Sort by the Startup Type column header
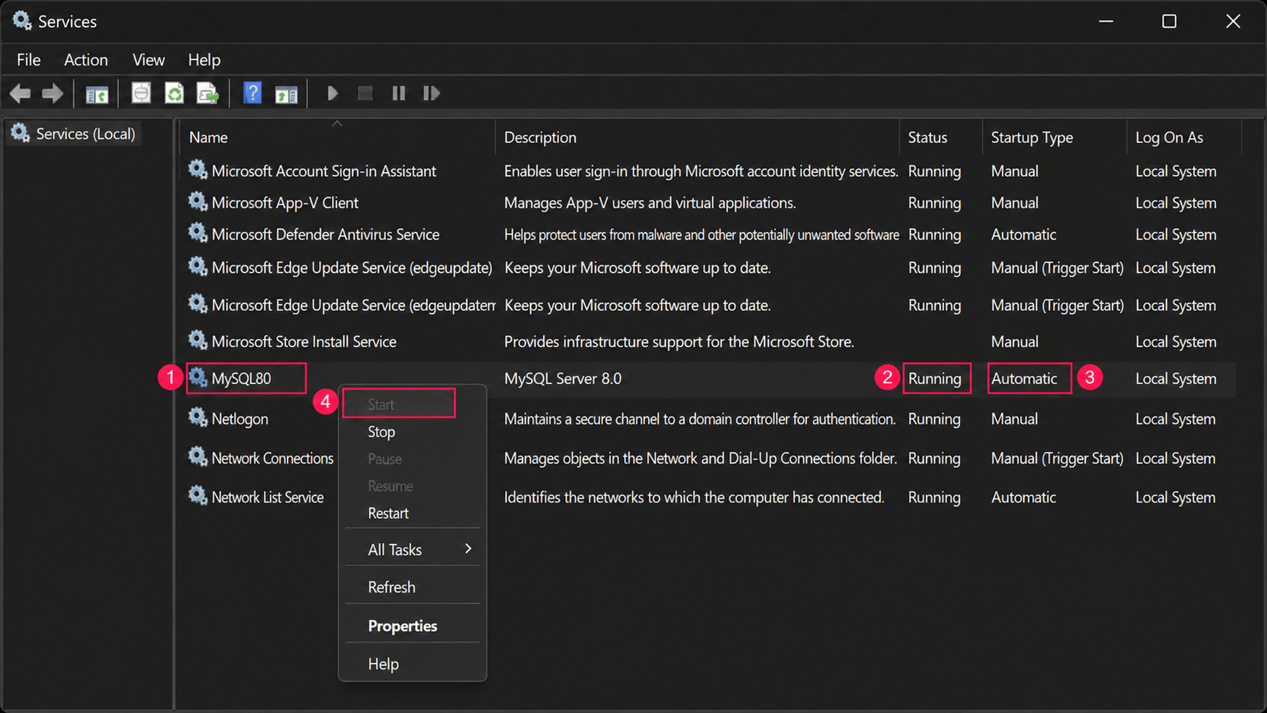 [x=1055, y=137]
